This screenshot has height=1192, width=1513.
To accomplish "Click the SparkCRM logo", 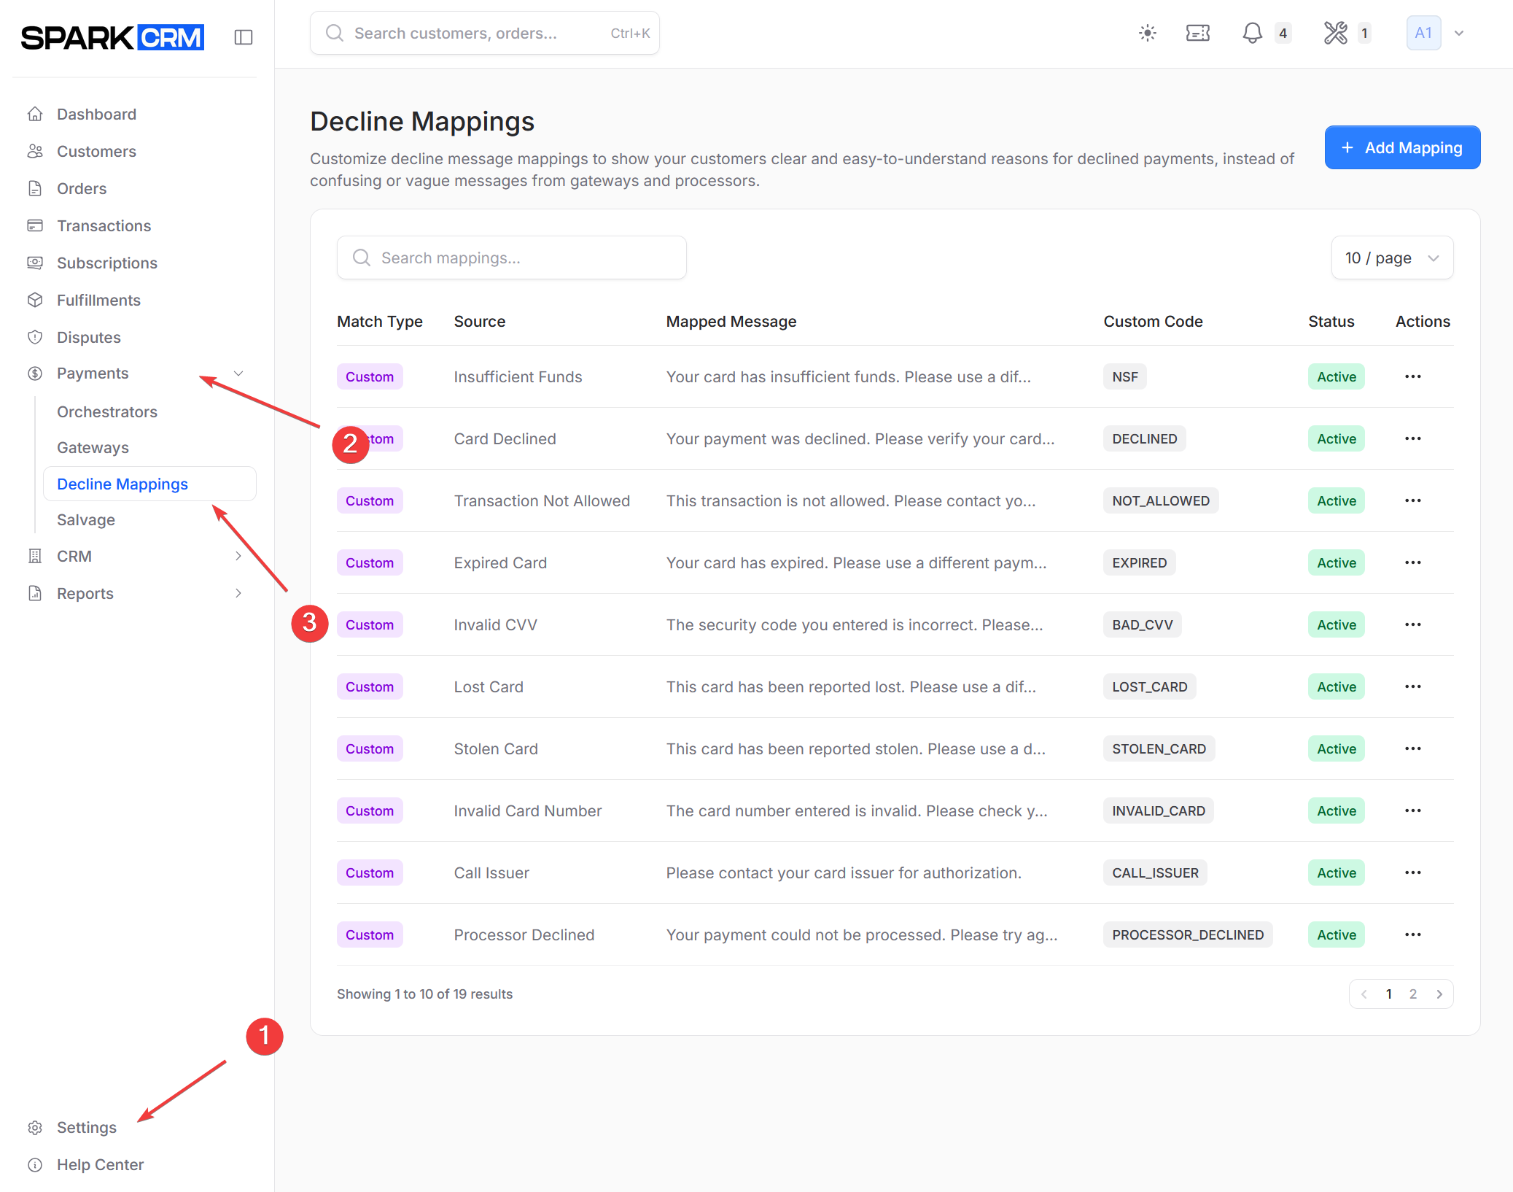I will [112, 37].
